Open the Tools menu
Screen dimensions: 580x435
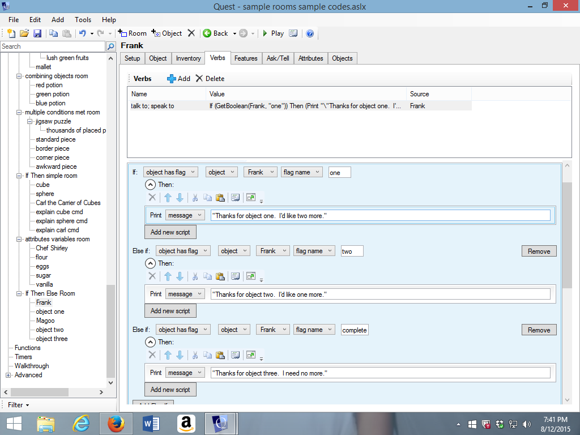point(83,20)
